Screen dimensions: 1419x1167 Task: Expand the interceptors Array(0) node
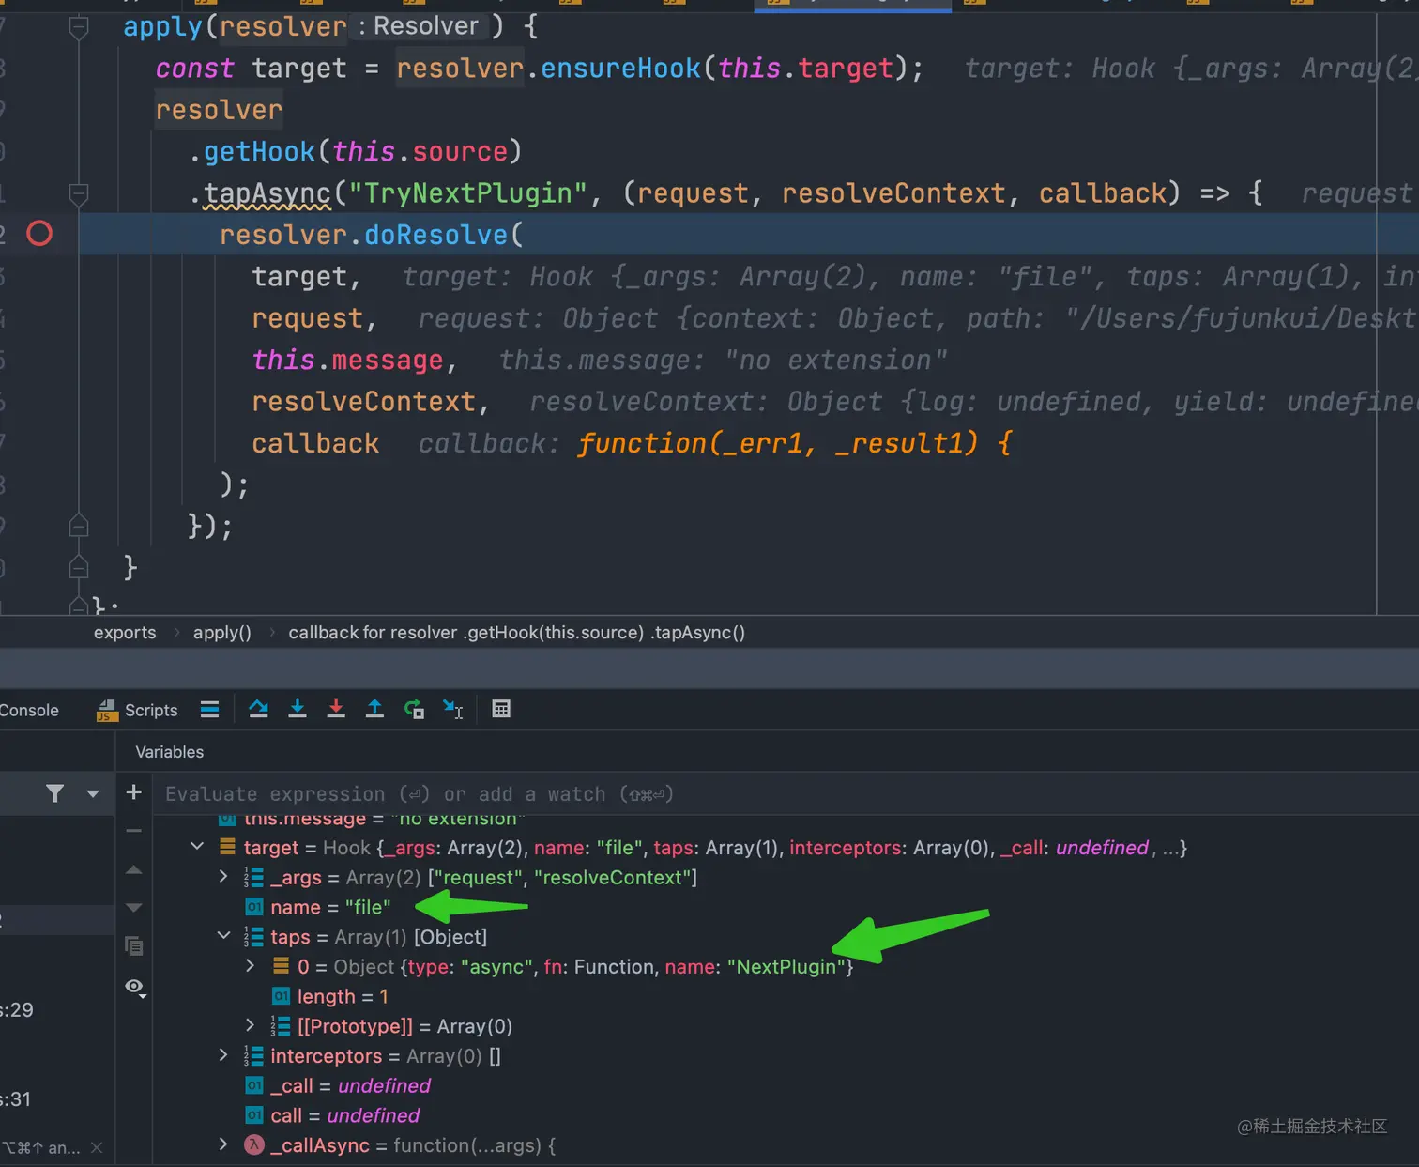[223, 1055]
